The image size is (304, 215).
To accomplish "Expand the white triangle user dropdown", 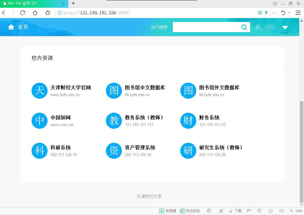I will [285, 28].
